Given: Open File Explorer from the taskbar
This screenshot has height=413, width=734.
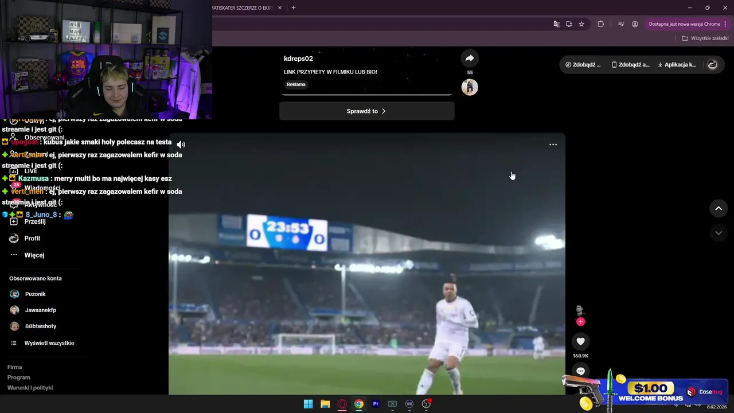Looking at the screenshot, I should coord(325,404).
